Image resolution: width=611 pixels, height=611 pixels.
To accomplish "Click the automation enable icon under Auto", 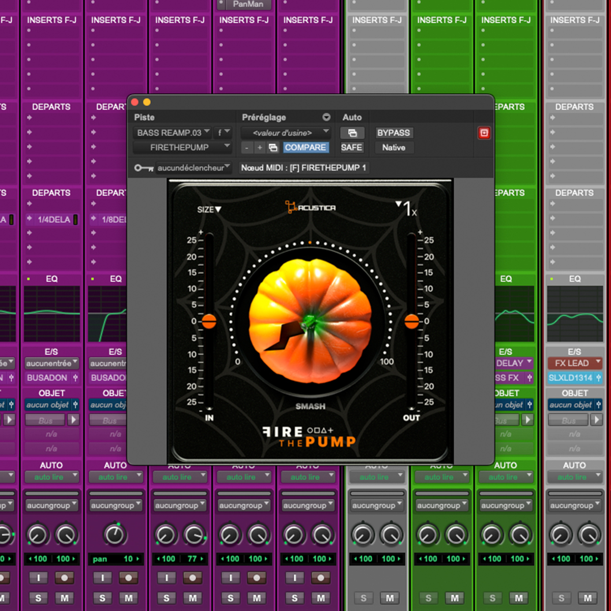I will [x=352, y=133].
